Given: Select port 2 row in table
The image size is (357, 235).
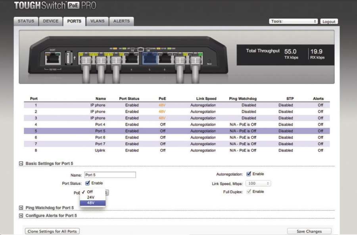Looking at the screenshot, I should pos(177,112).
